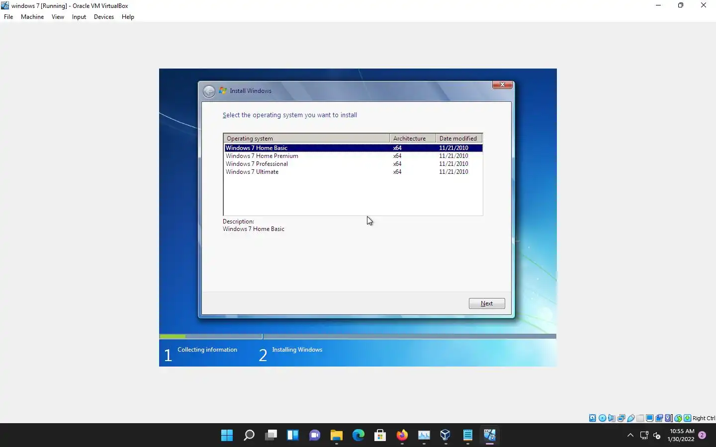This screenshot has width=716, height=447.
Task: Restore down the VirtualBox window
Action: [681, 5]
